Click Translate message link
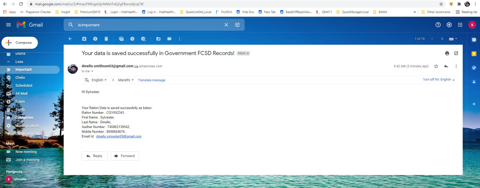 [x=152, y=80]
